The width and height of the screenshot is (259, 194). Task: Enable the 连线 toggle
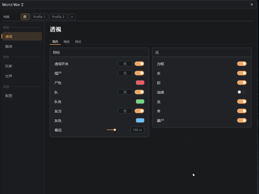point(242,92)
